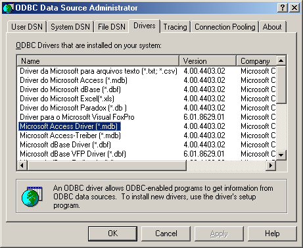Select the File DSN tab
Image resolution: width=303 pixels, height=248 pixels.
click(x=112, y=27)
